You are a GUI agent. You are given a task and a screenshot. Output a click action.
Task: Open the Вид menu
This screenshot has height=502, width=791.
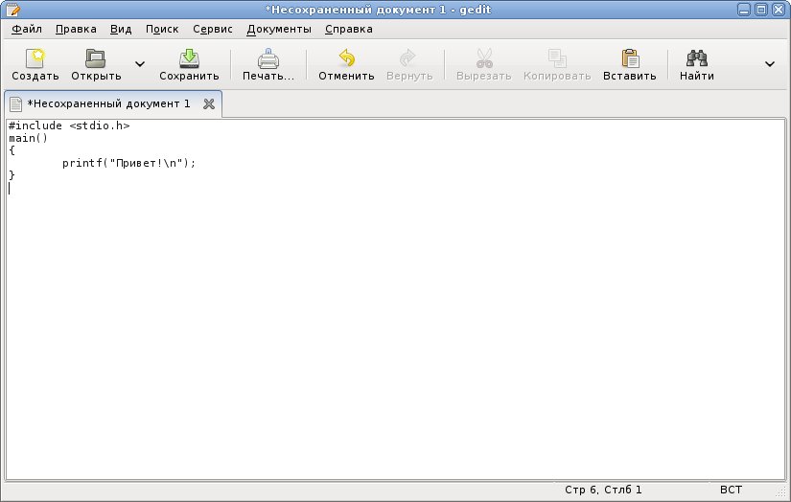pos(121,30)
